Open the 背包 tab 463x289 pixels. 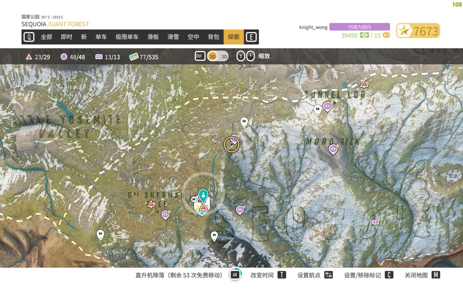point(213,37)
